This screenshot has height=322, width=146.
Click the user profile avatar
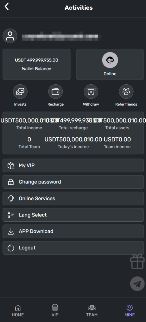(10, 36)
